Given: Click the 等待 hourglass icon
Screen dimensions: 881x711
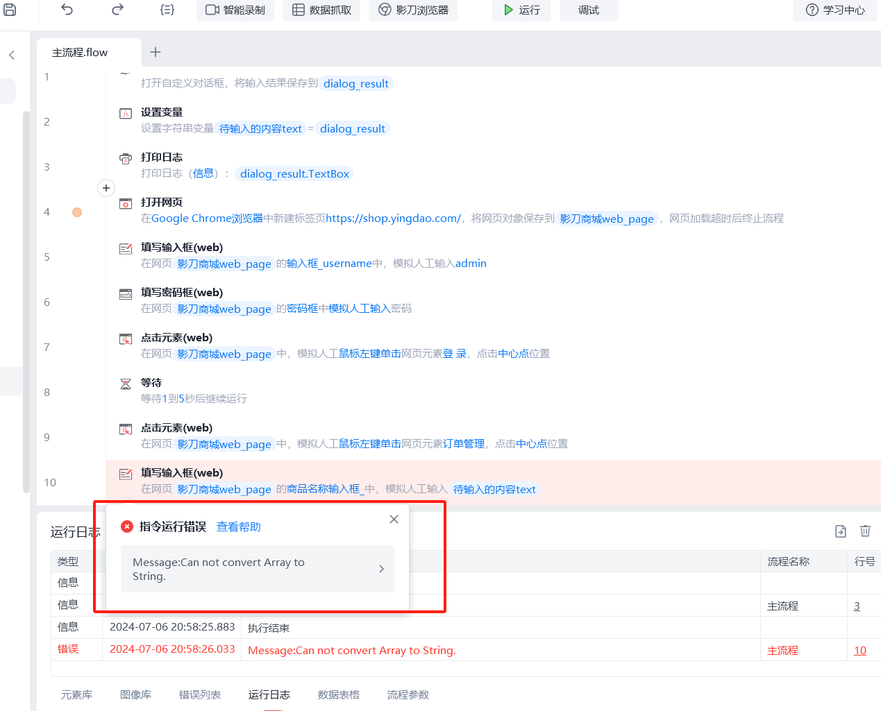Looking at the screenshot, I should point(126,384).
